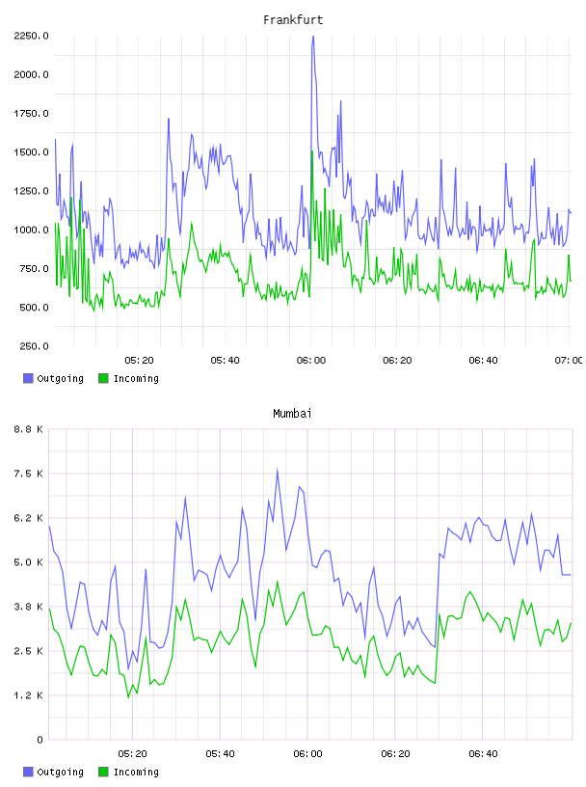The height and width of the screenshot is (787, 586).
Task: Click the 1500.0 axis label in Frankfurt chart
Action: click(x=31, y=152)
